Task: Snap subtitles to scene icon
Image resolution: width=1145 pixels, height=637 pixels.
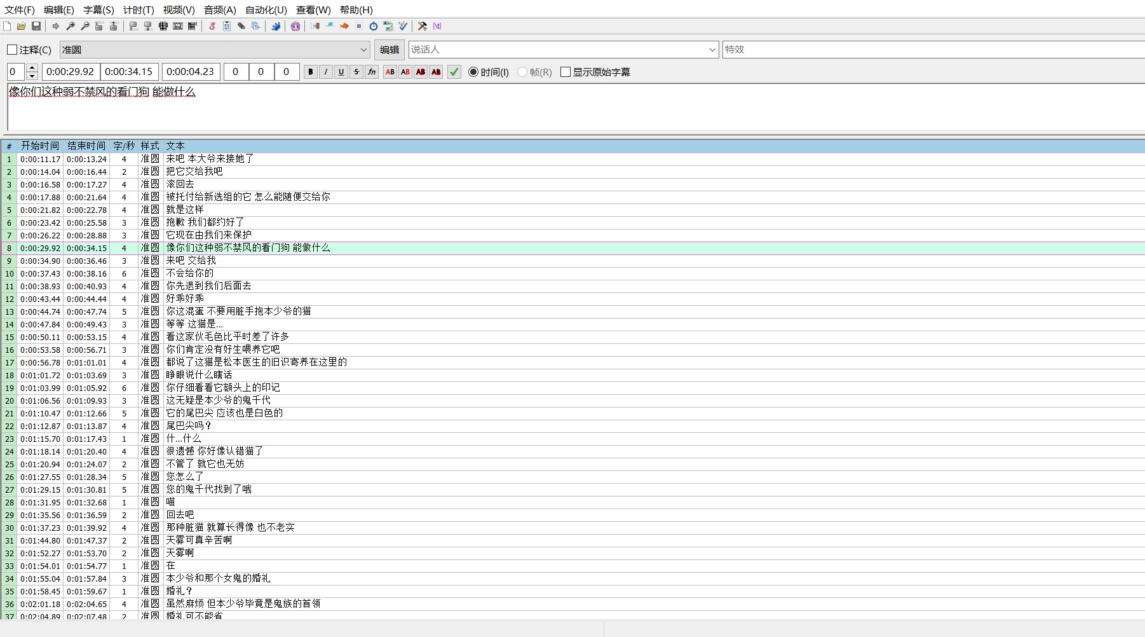Action: pos(178,26)
